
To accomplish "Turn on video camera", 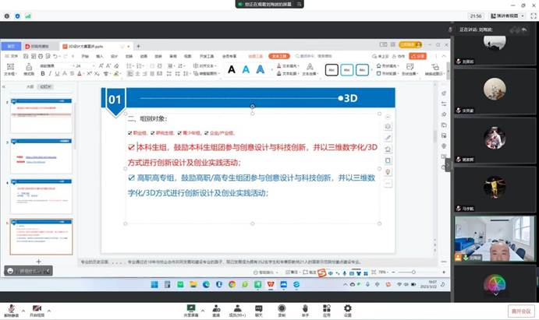I will pyautogui.click(x=37, y=308).
